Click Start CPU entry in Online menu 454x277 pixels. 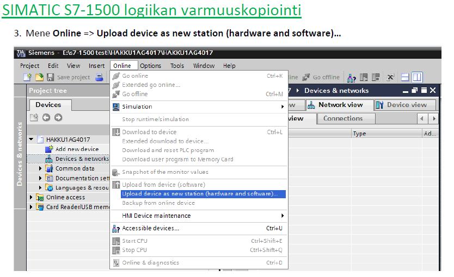pos(199,241)
